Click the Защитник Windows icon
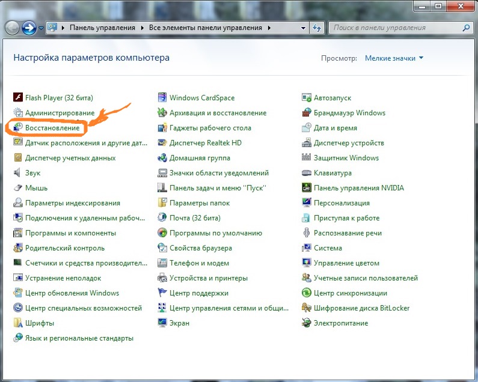This screenshot has height=382, width=478. [307, 158]
